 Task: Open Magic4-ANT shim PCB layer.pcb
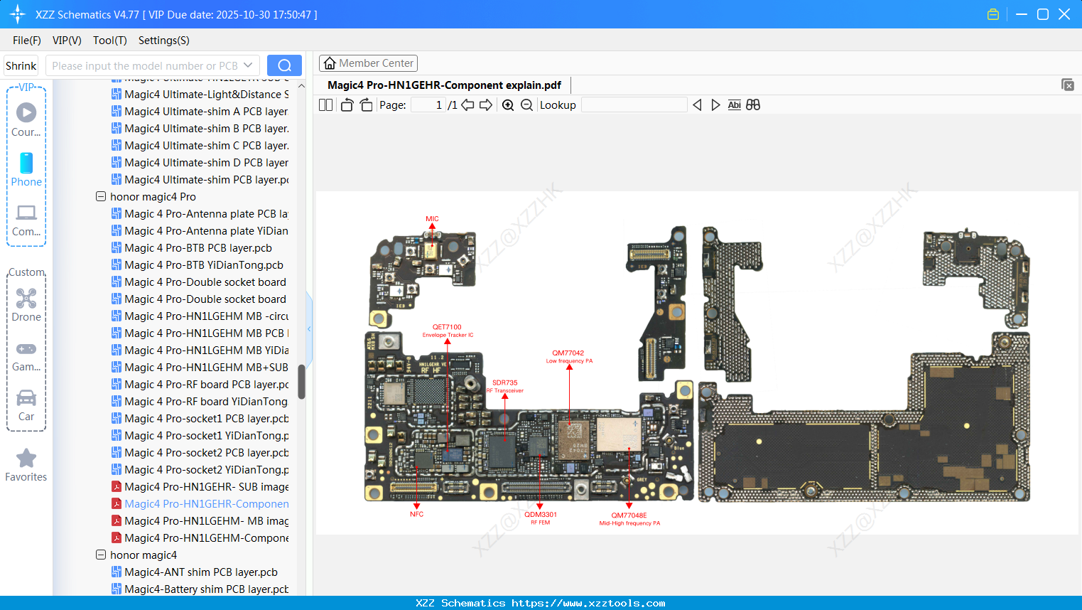(x=201, y=572)
